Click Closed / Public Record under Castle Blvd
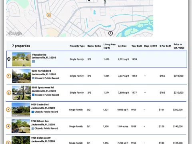The width and height of the screenshot is (192, 144). (x=46, y=112)
